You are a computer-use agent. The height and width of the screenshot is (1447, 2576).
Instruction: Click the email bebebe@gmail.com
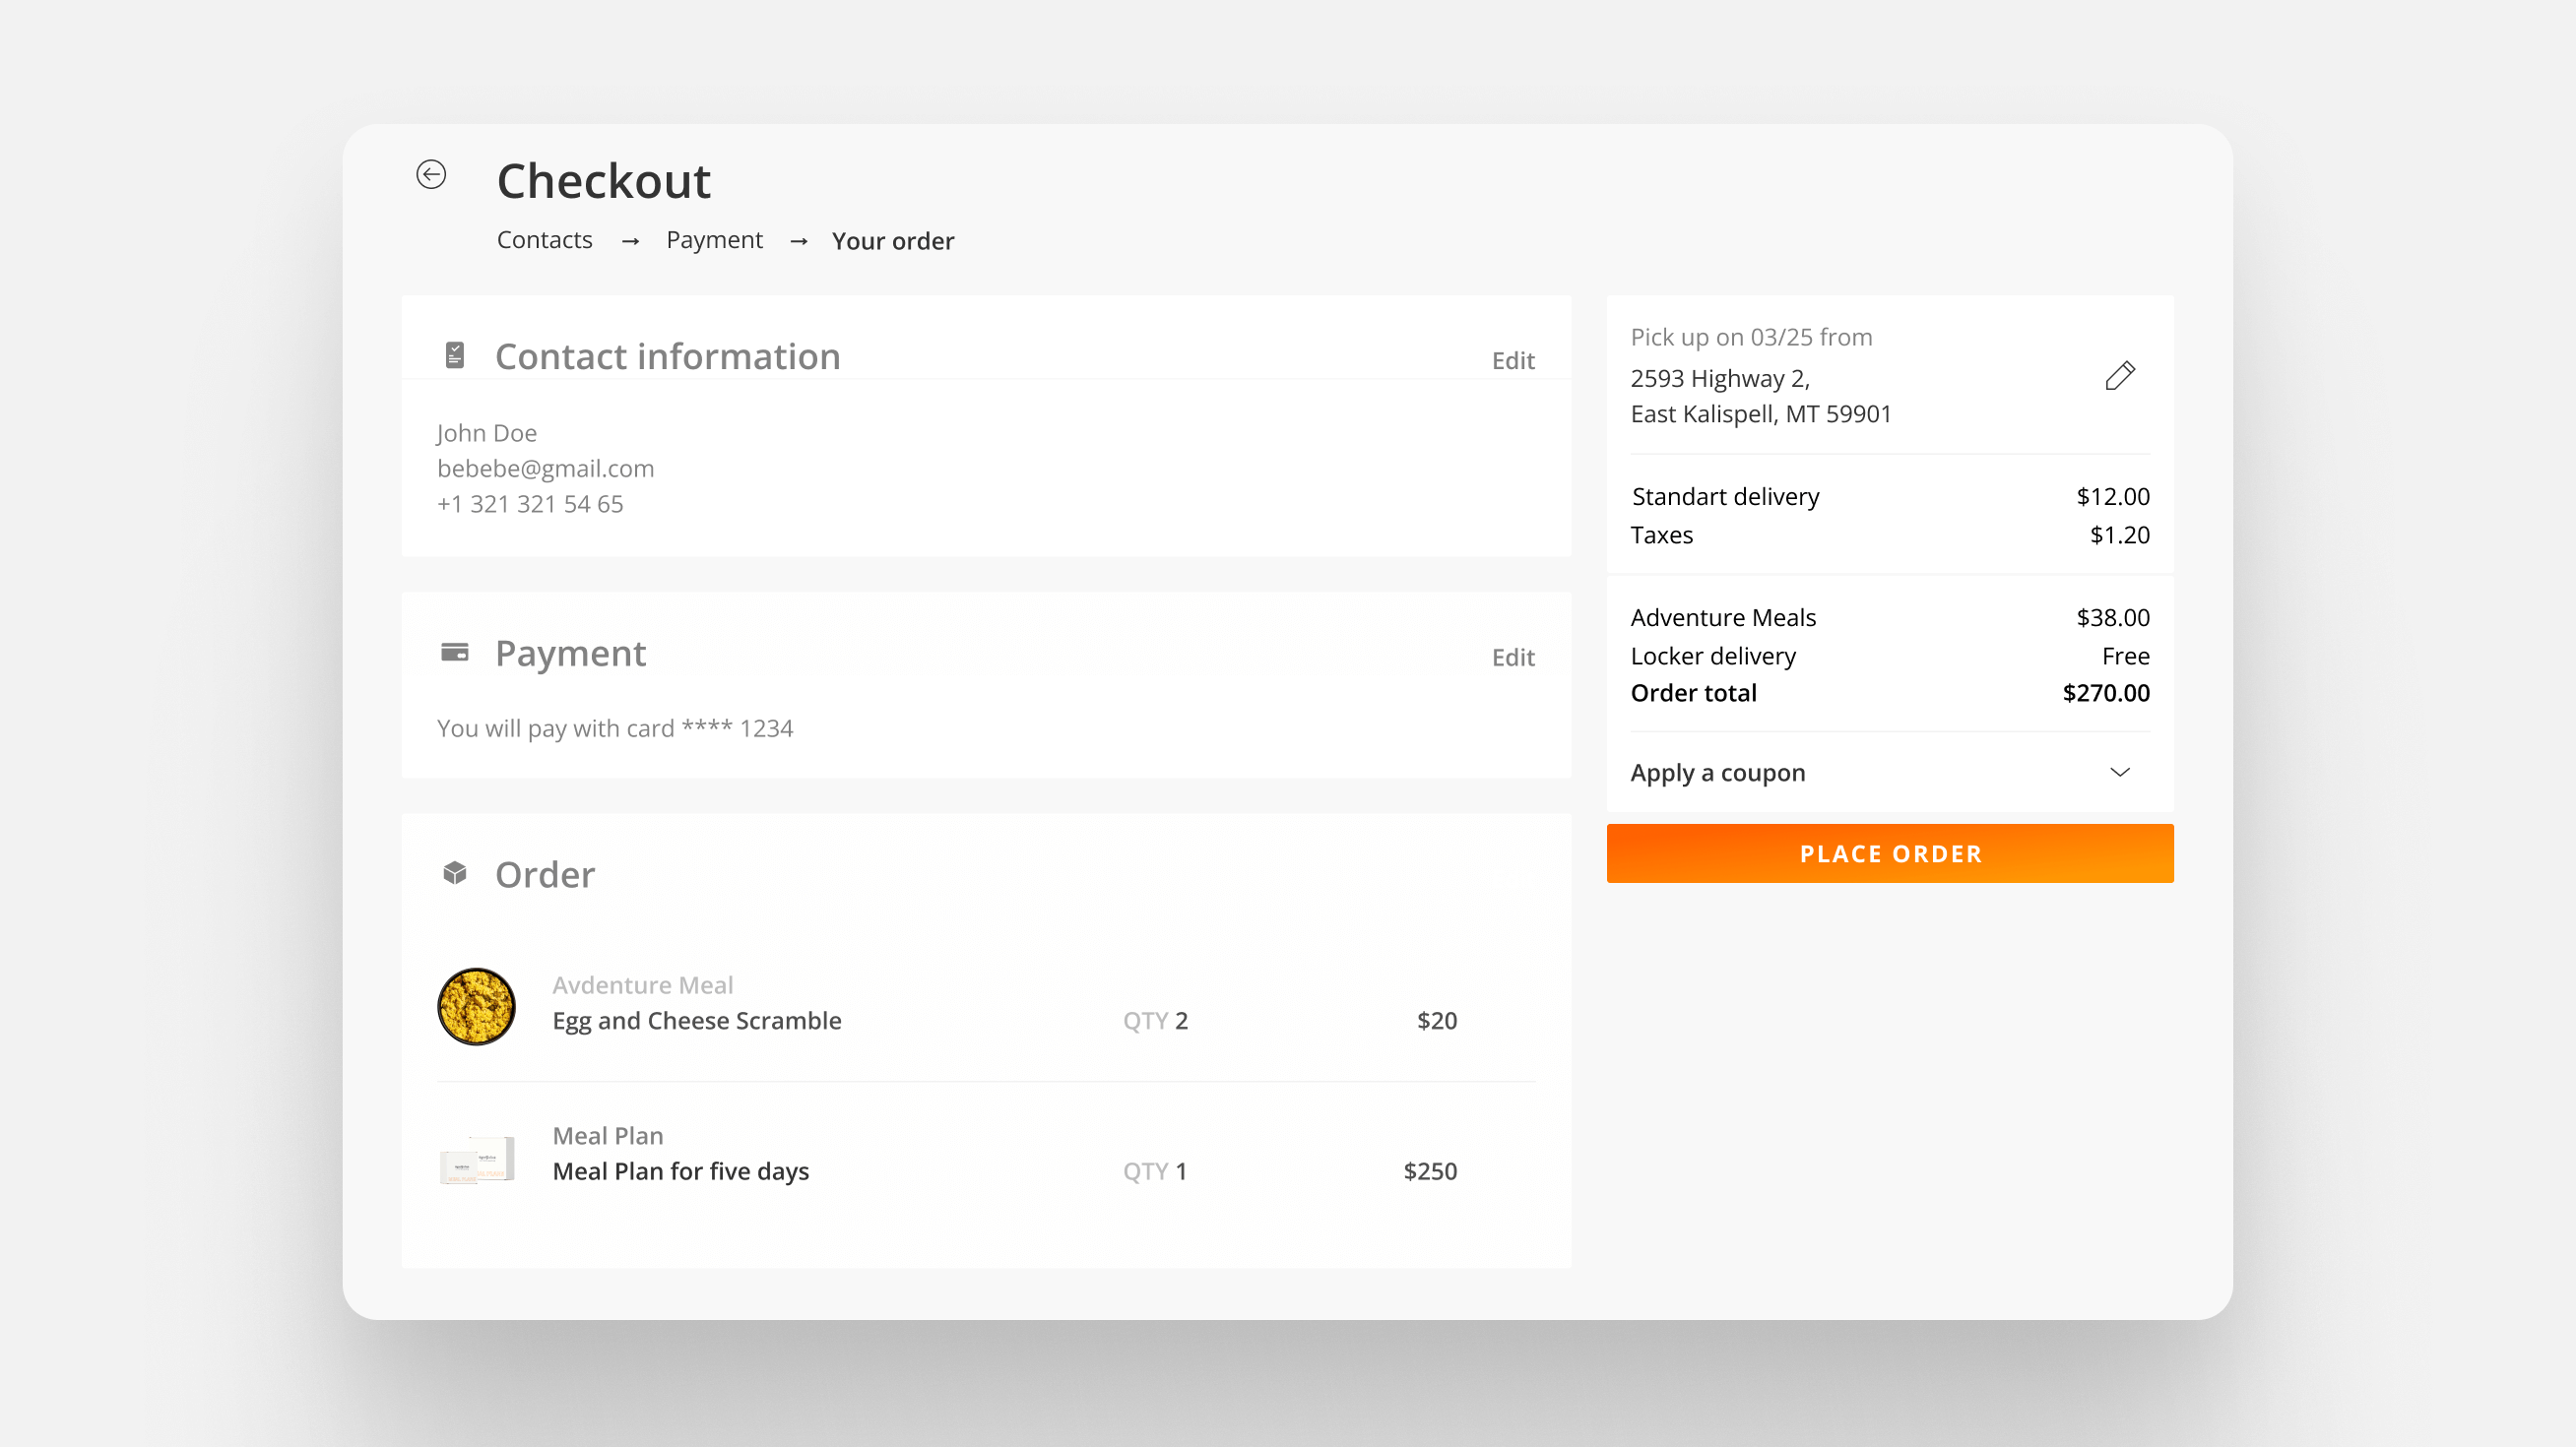(545, 469)
